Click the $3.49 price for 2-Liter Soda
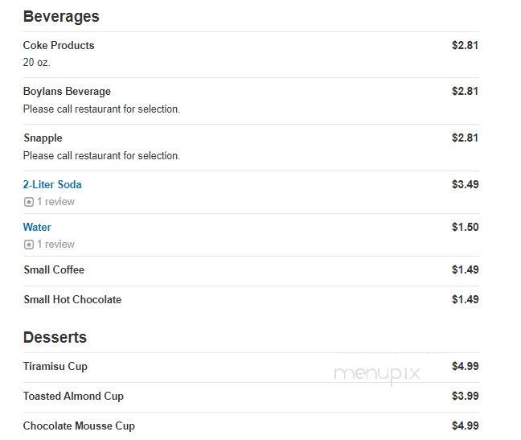 466,184
